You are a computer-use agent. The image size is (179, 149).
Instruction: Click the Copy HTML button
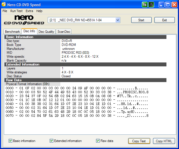point(164,141)
